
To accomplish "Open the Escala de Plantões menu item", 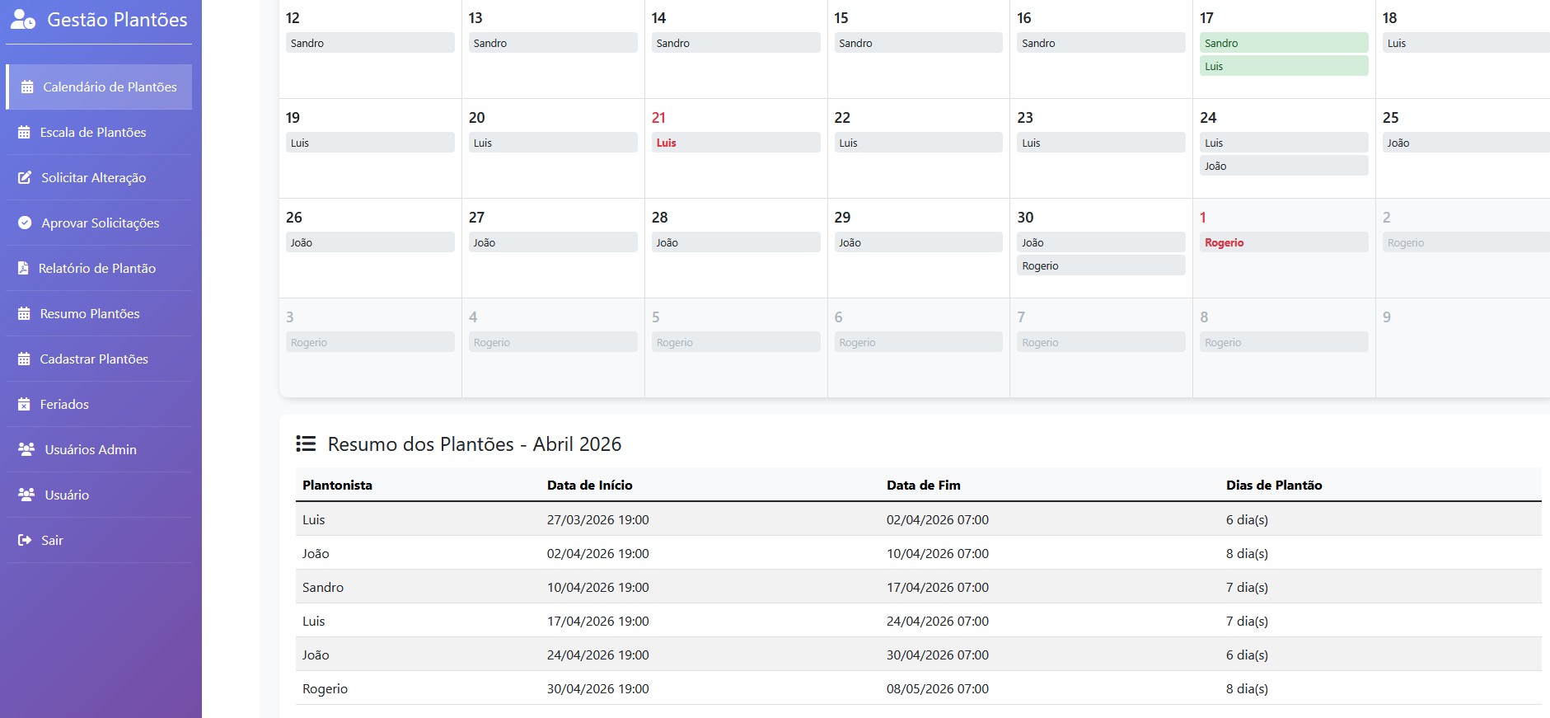I will pos(99,132).
